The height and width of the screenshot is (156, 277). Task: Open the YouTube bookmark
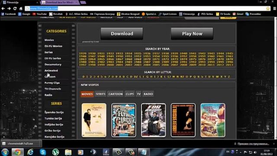click(39, 14)
